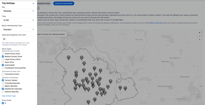Click the Price Levels heading
The image size is (205, 105).
pos(7,100)
